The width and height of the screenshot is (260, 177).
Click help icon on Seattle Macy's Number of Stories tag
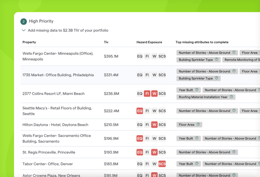click(x=234, y=111)
